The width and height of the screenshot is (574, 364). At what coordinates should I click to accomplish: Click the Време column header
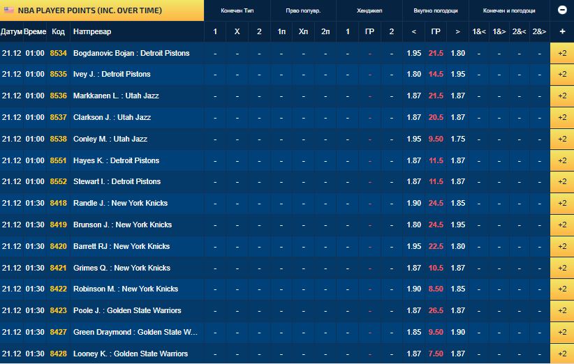pyautogui.click(x=35, y=32)
